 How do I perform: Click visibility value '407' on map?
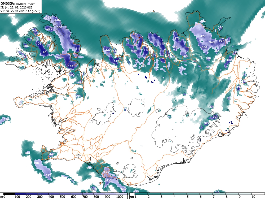pos(135,66)
